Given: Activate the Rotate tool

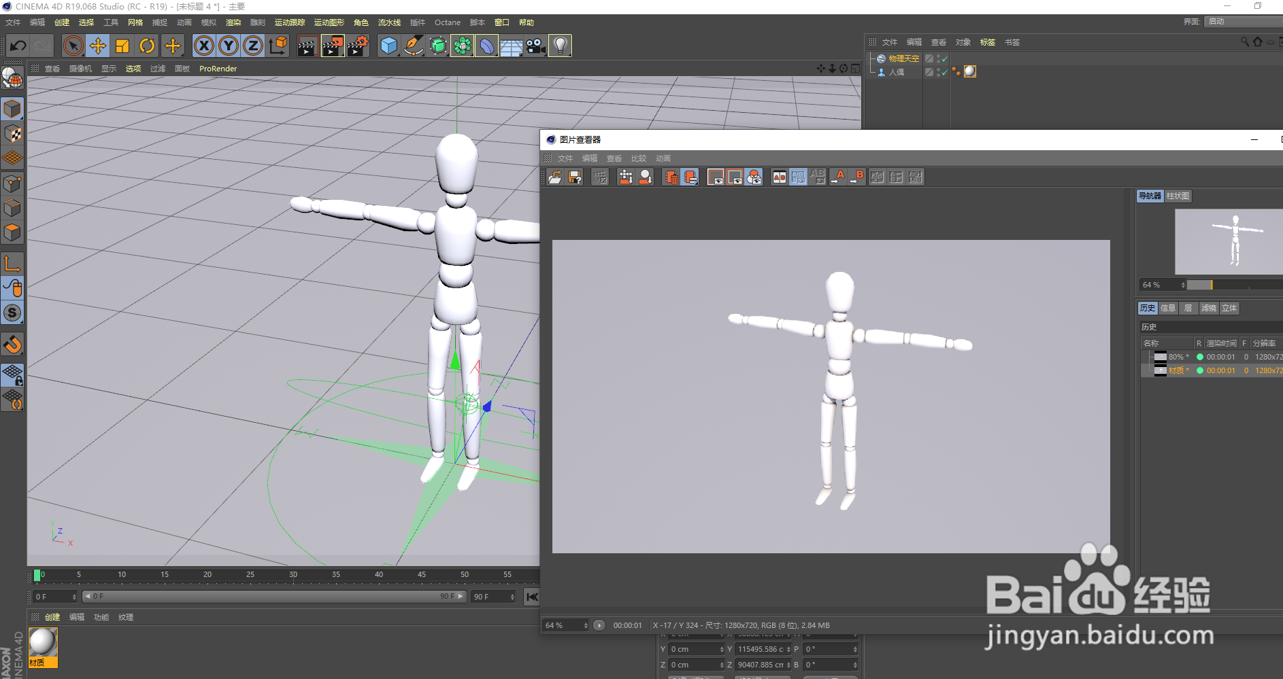Looking at the screenshot, I should coord(147,46).
